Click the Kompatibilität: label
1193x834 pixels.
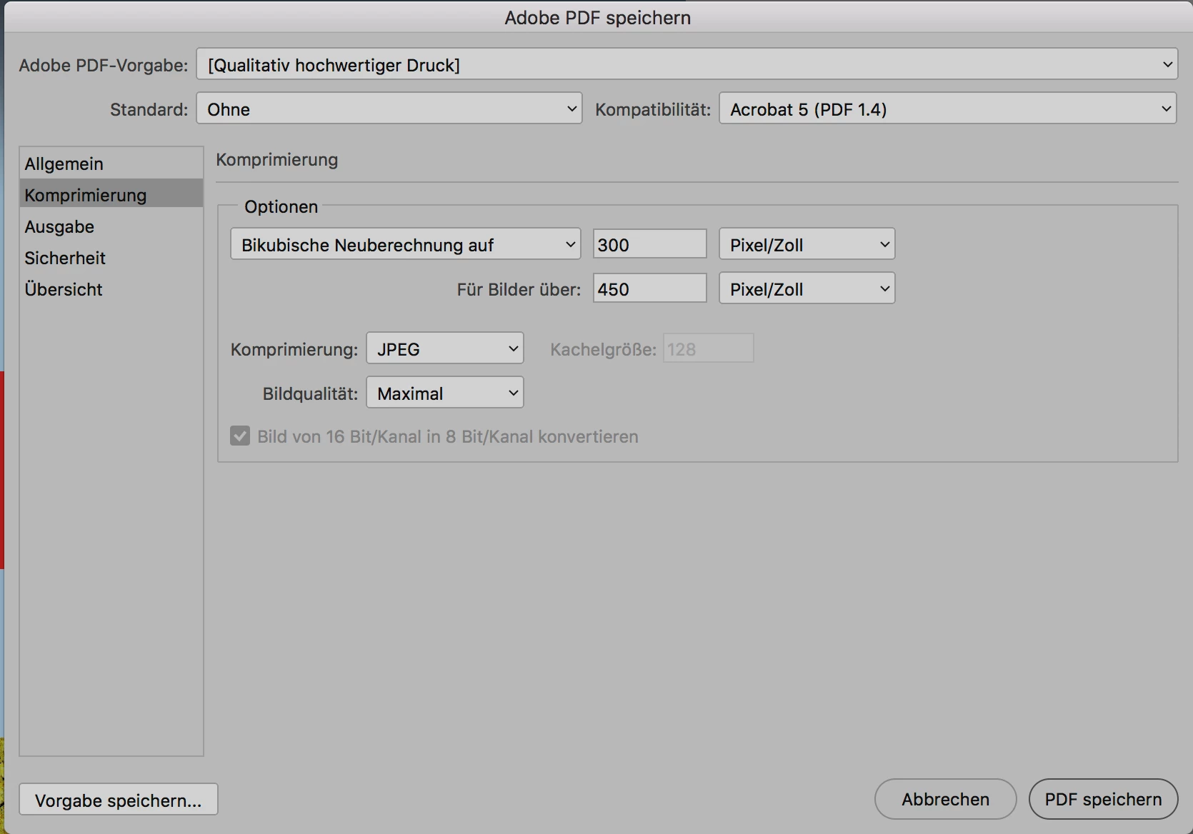click(653, 109)
